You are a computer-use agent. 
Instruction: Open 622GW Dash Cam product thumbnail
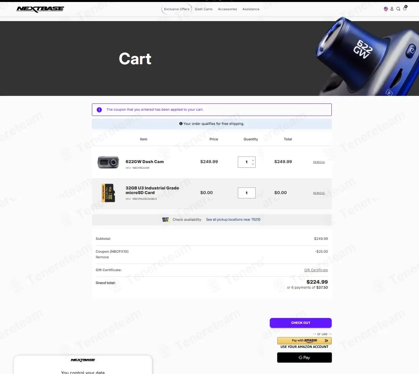[x=108, y=162]
